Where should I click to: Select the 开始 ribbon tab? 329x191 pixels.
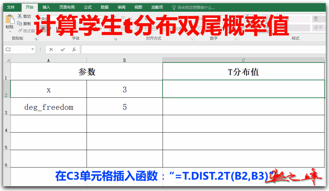click(x=30, y=7)
